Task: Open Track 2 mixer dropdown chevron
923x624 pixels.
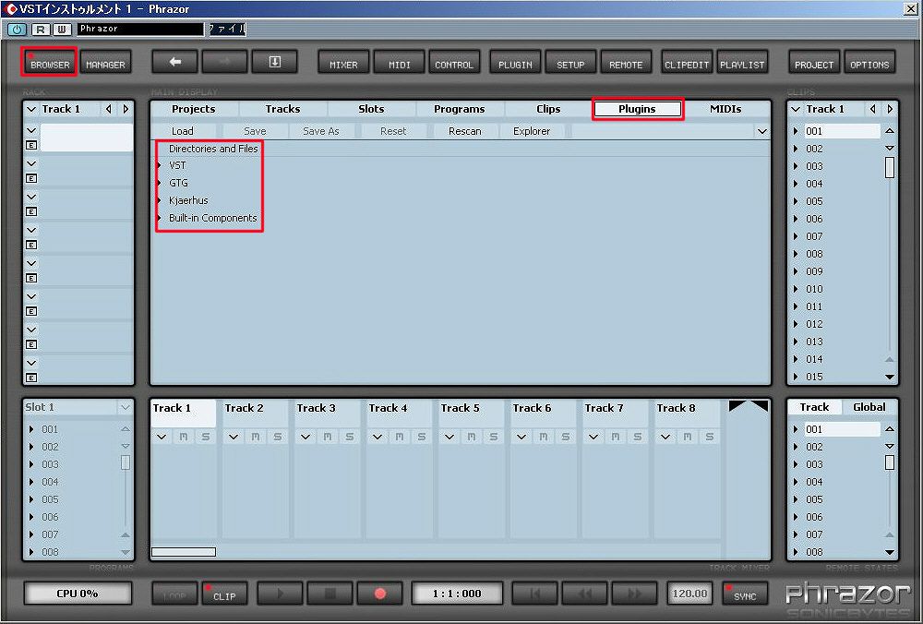Action: coord(234,437)
